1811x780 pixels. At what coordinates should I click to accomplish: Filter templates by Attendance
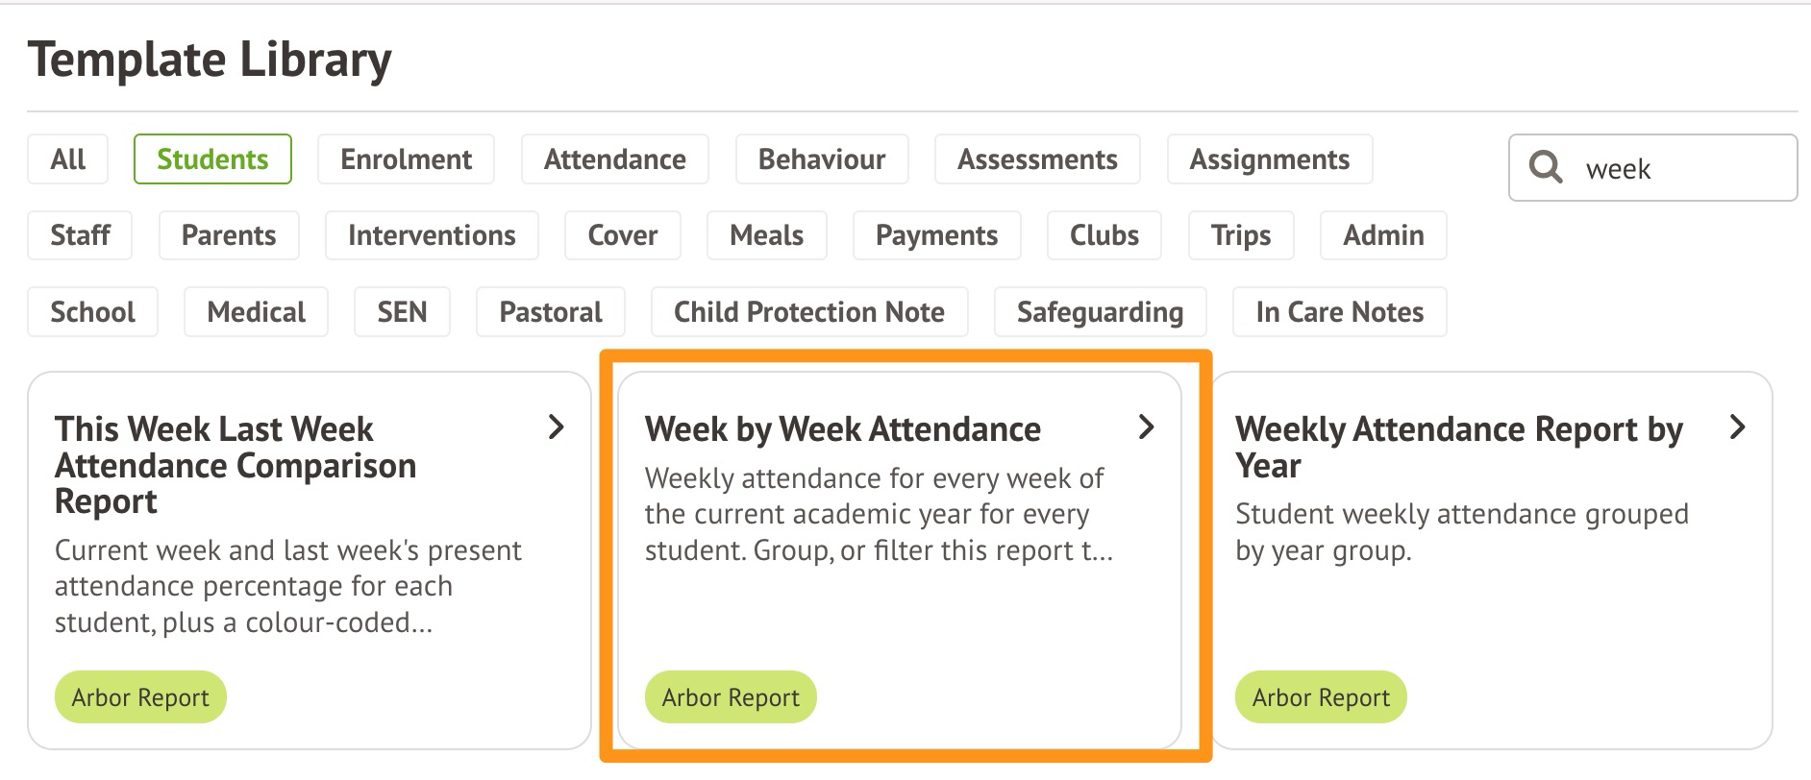[x=615, y=159]
